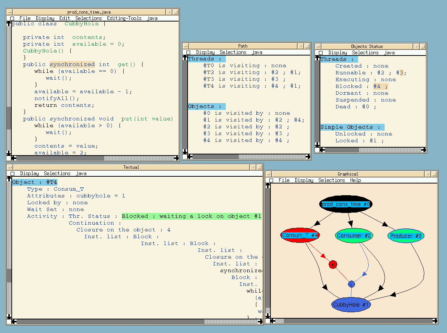Viewport: 447px width, 333px height.
Task: Select the CubbyHole #1 blue node
Action: tap(351, 305)
